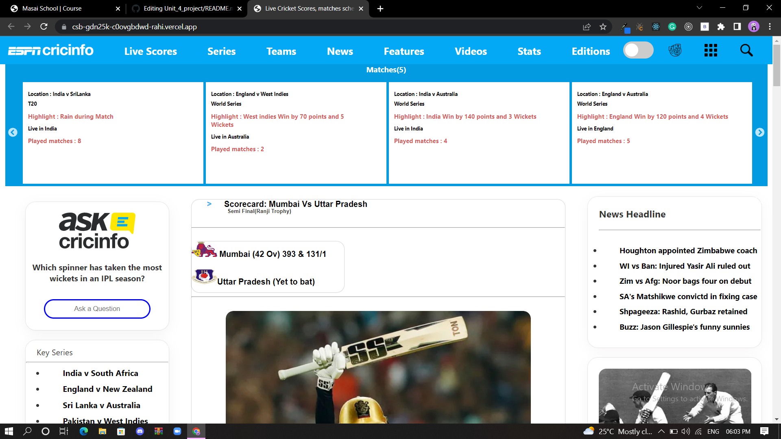Click the Mumbai team crest logo

pos(205,250)
